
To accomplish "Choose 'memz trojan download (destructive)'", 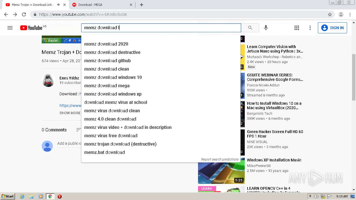I will tap(161, 144).
